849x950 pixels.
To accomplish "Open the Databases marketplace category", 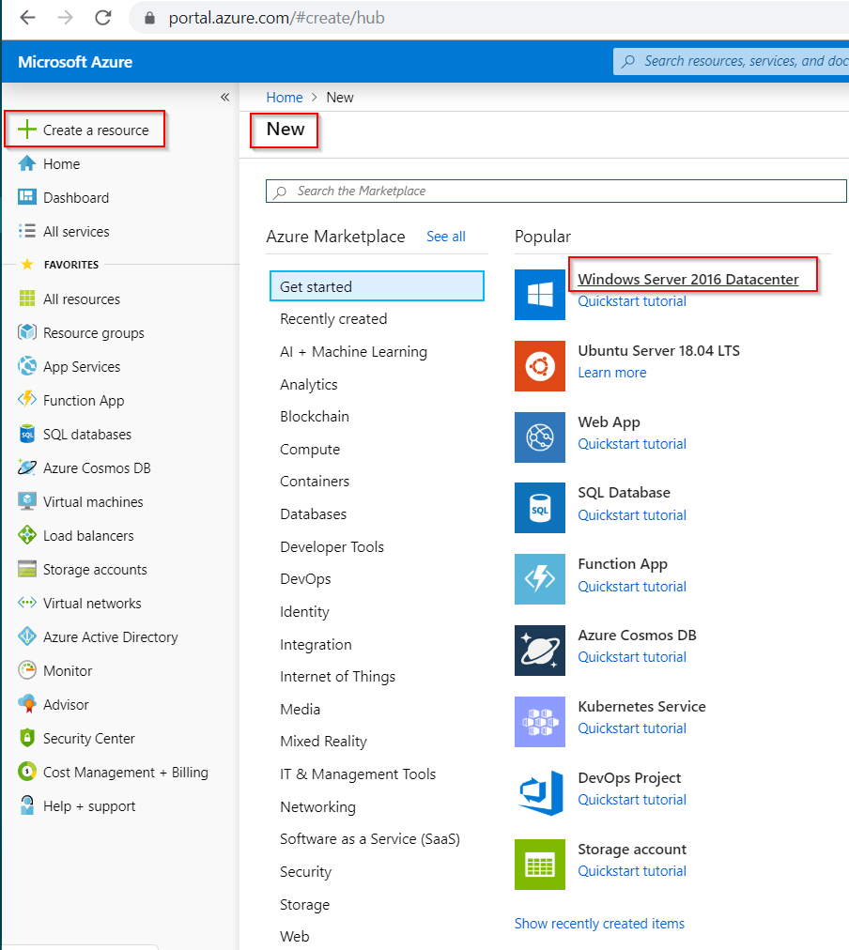I will [314, 513].
